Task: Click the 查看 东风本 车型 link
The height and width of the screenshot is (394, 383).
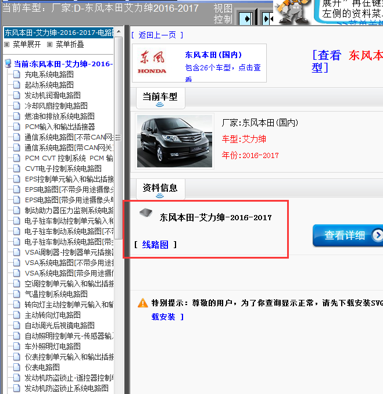Action: coord(347,62)
